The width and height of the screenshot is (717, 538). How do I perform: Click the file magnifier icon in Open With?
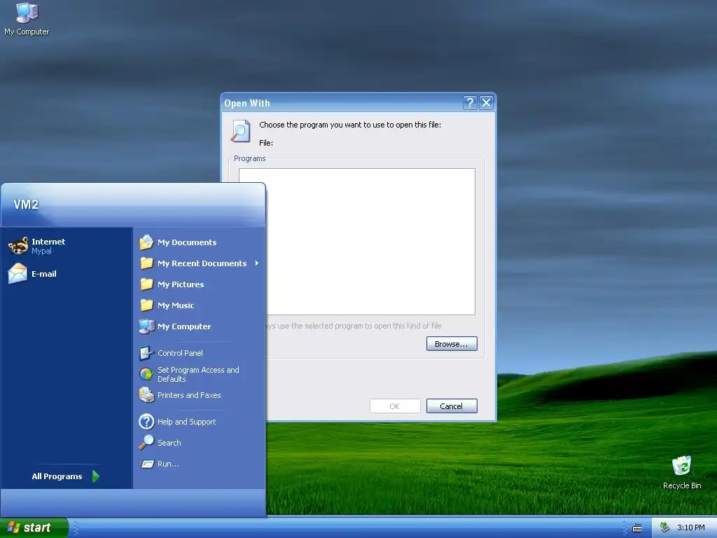(x=241, y=131)
